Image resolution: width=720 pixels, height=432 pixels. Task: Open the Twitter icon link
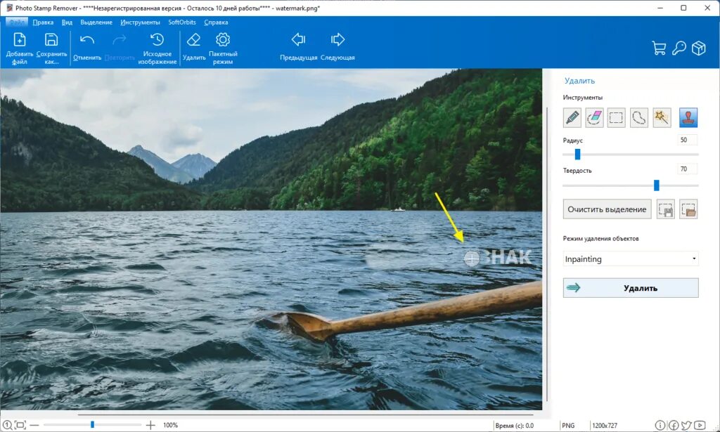pos(686,425)
